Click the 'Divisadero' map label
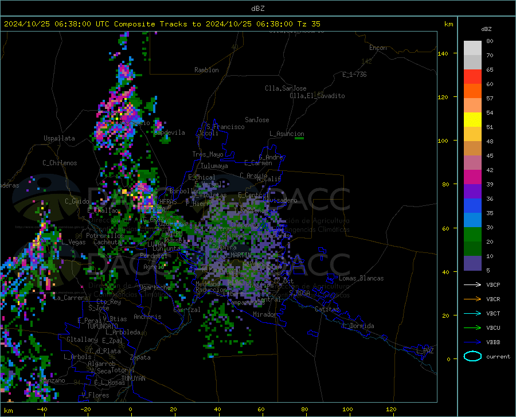The height and width of the screenshot is (417, 516). click(x=280, y=200)
